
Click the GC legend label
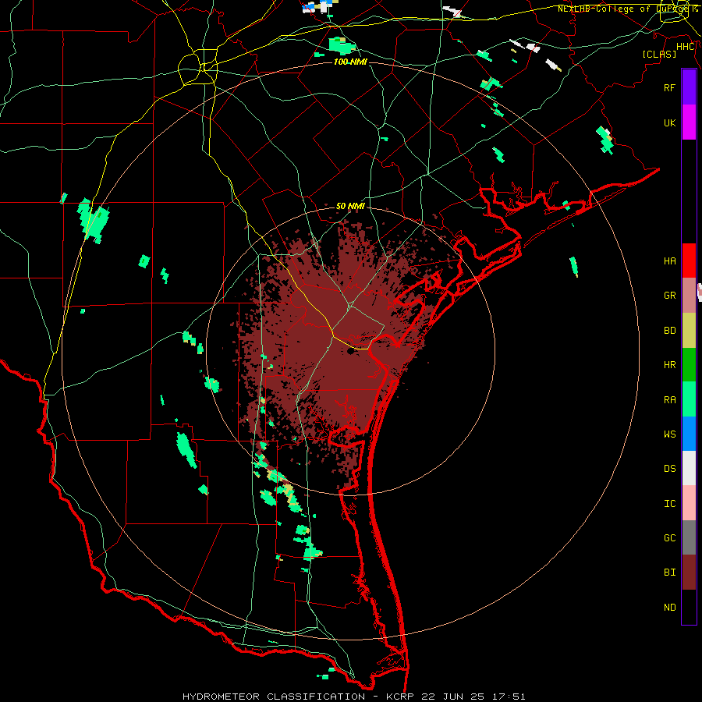(x=670, y=538)
